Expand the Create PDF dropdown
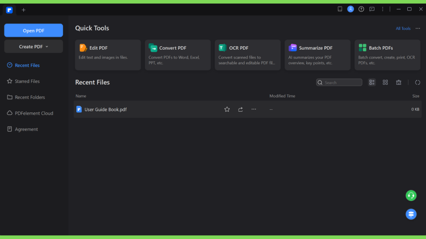The width and height of the screenshot is (426, 239). pyautogui.click(x=33, y=46)
